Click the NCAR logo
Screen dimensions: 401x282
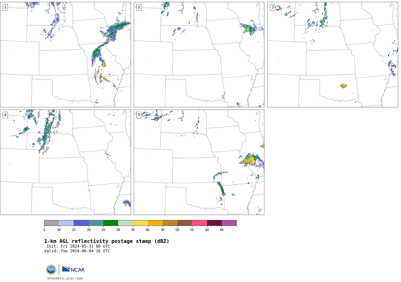tap(73, 269)
